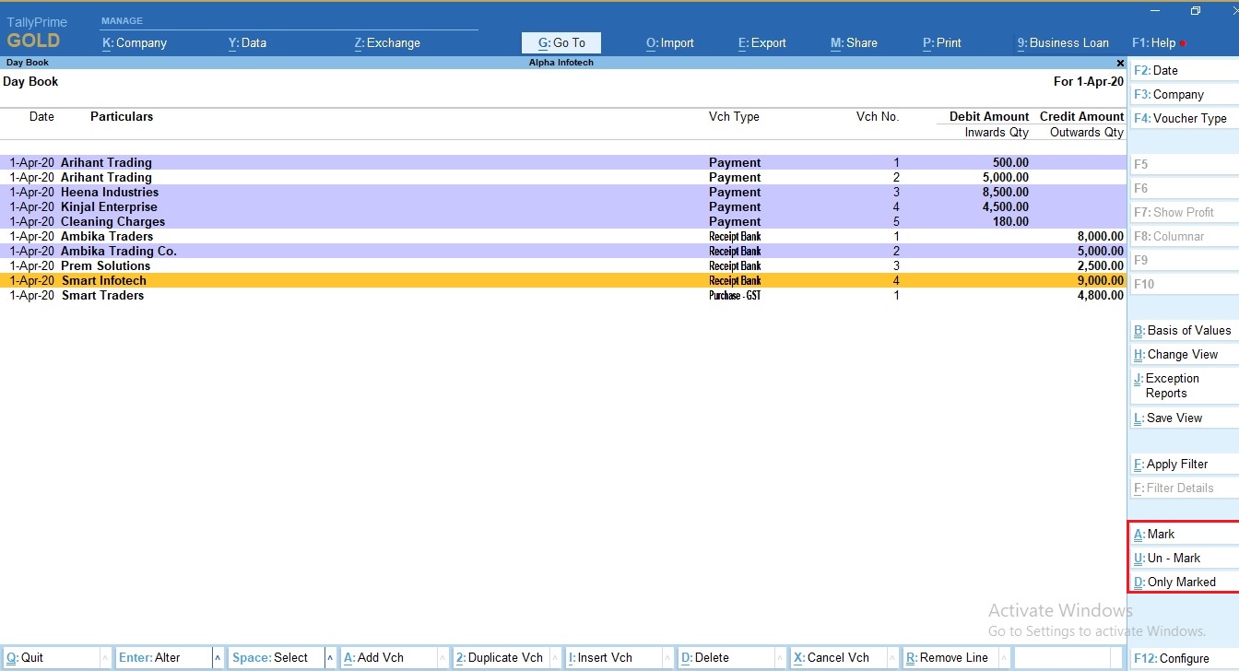Open the Exchange options
The image size is (1239, 671).
coord(386,42)
